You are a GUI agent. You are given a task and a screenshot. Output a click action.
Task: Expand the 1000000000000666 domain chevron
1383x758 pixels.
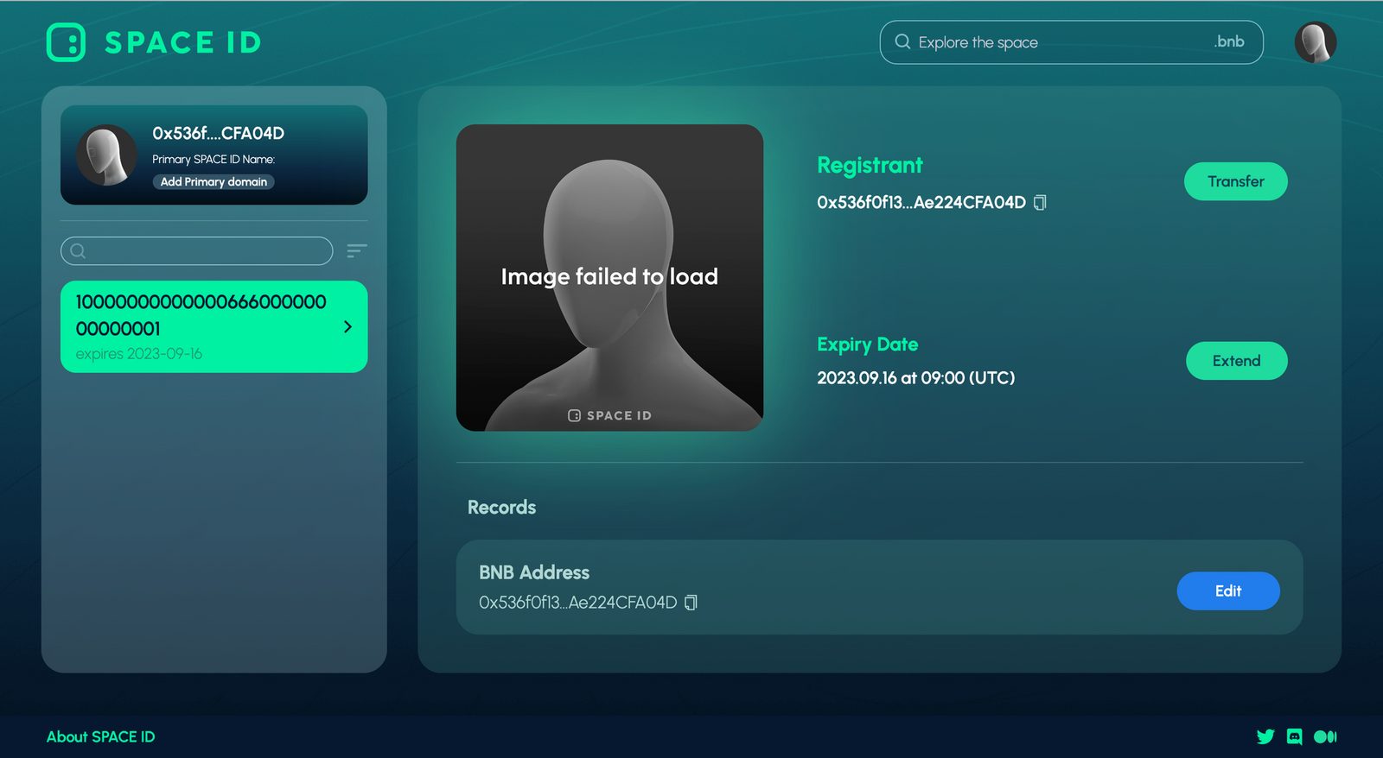tap(347, 326)
